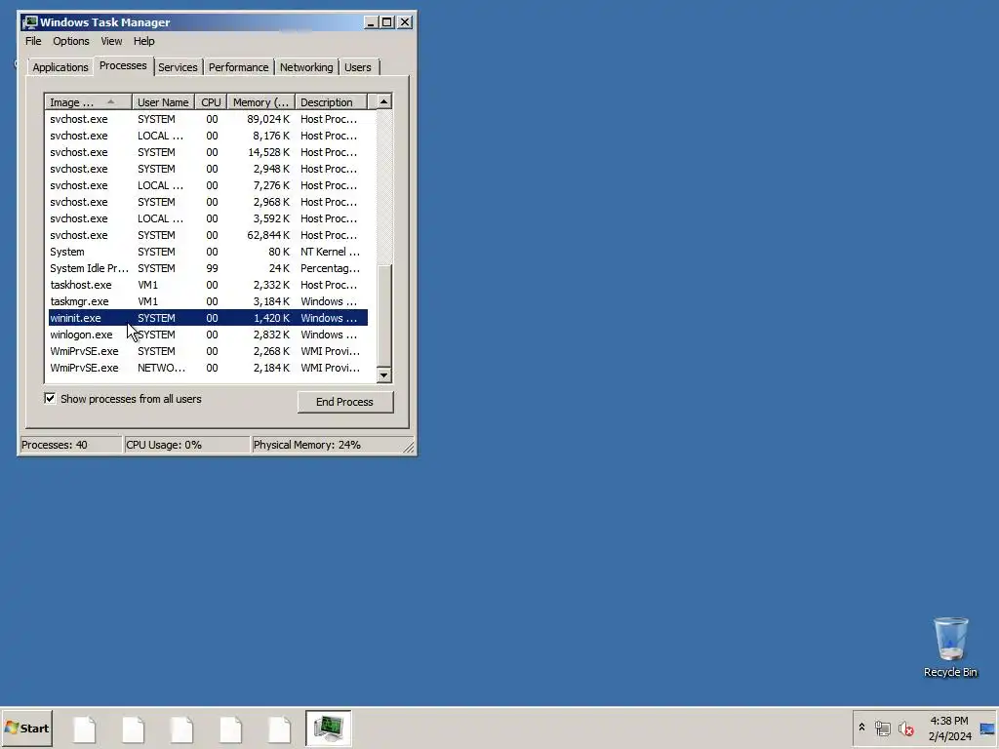999x749 pixels.
Task: Maximize the Windows Task Manager window
Action: [386, 22]
